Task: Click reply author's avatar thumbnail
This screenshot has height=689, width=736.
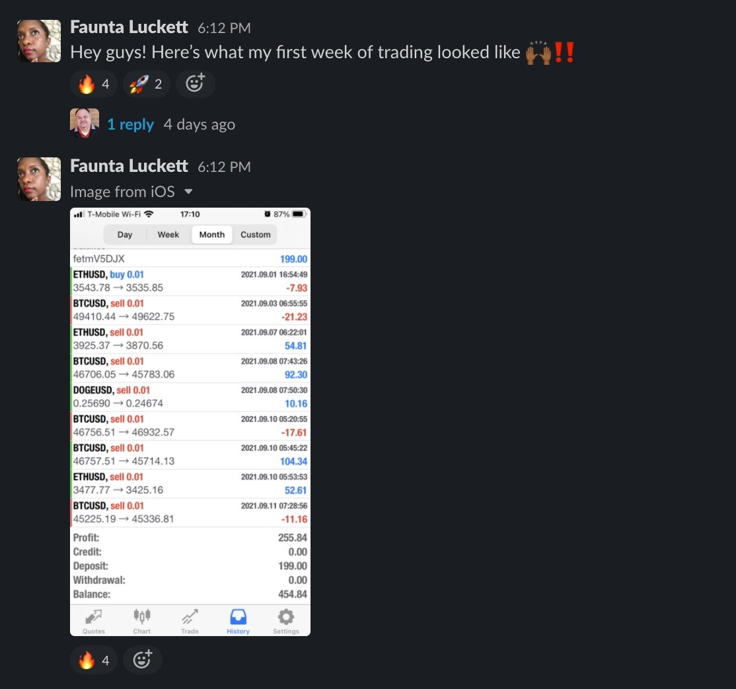Action: click(x=85, y=123)
